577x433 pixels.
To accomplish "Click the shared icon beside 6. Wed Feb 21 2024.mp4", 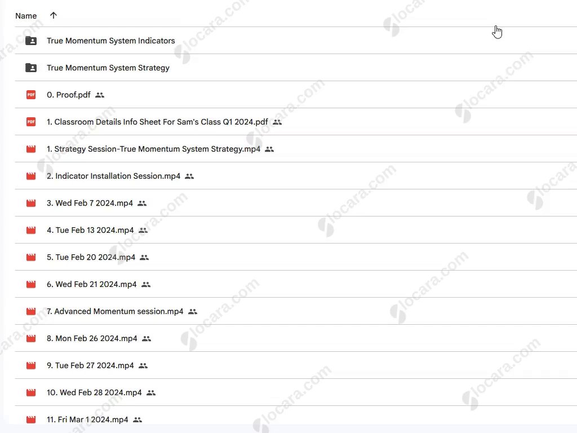I will (146, 285).
